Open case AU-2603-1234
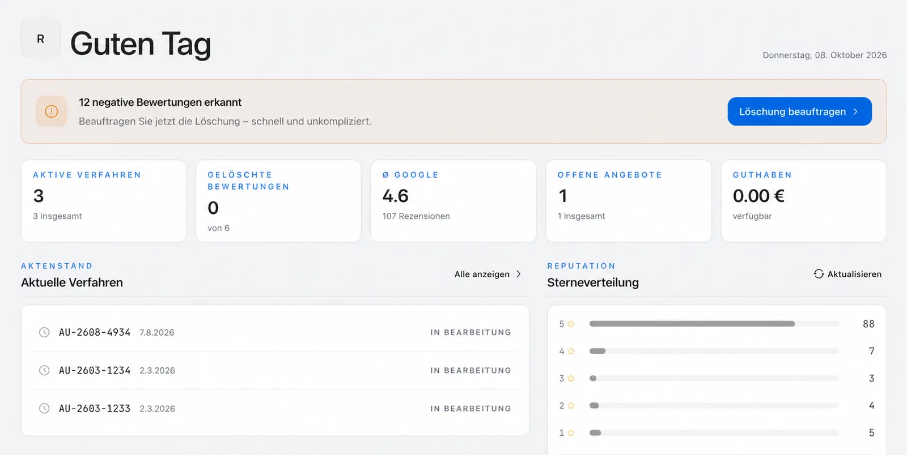Image resolution: width=907 pixels, height=455 pixels. click(x=275, y=370)
